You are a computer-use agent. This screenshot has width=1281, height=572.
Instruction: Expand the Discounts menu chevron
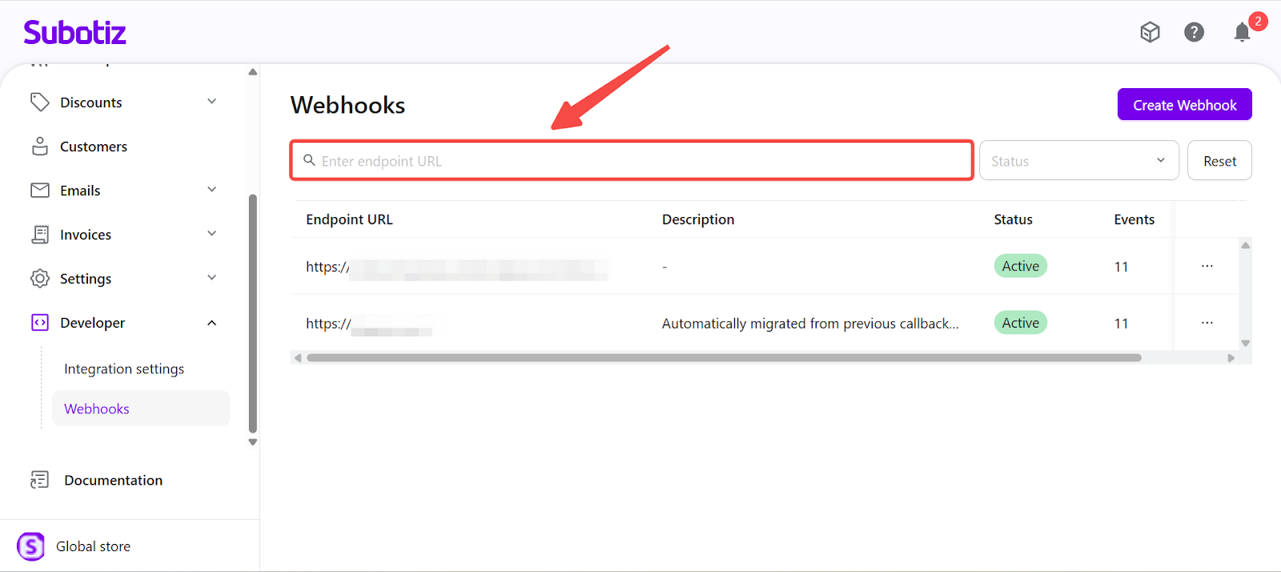(212, 102)
